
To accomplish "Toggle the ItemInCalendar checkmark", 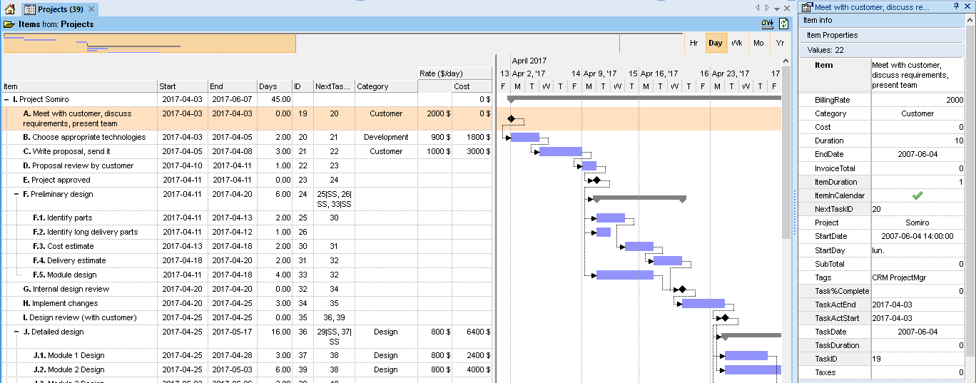I will (x=917, y=195).
